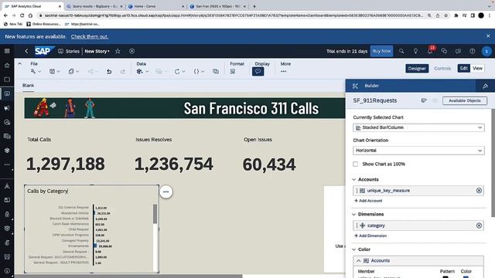
Task: Switch to View mode toggle
Action: tap(477, 69)
